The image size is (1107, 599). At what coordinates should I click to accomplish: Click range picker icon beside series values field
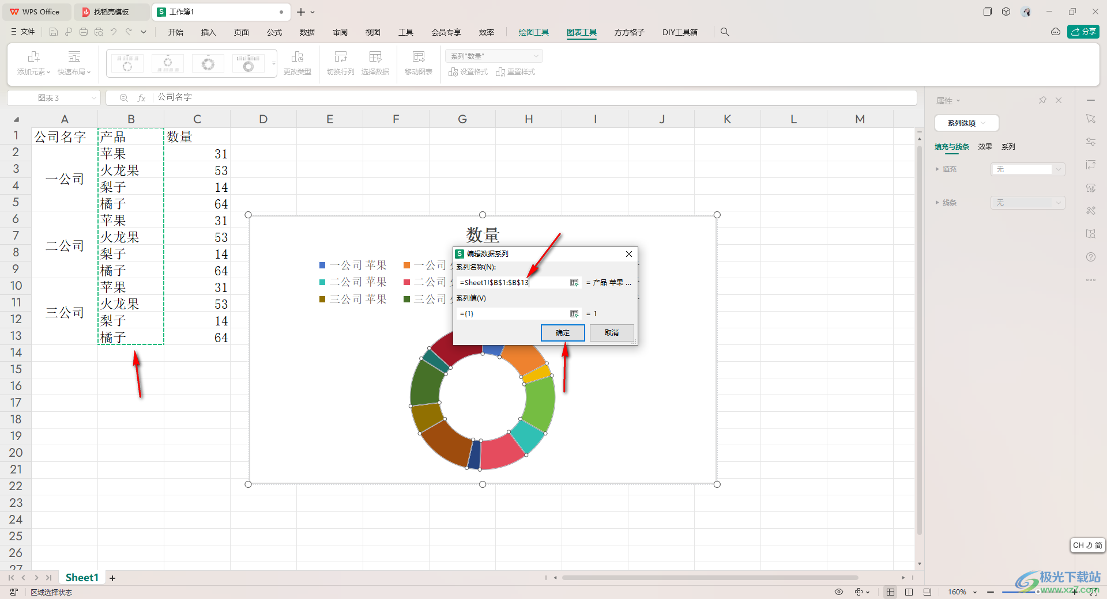click(574, 314)
